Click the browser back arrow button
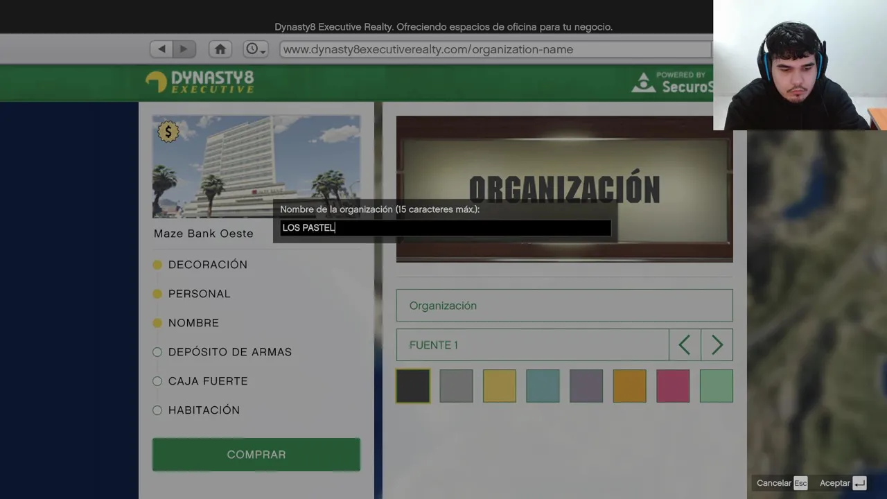 point(161,49)
